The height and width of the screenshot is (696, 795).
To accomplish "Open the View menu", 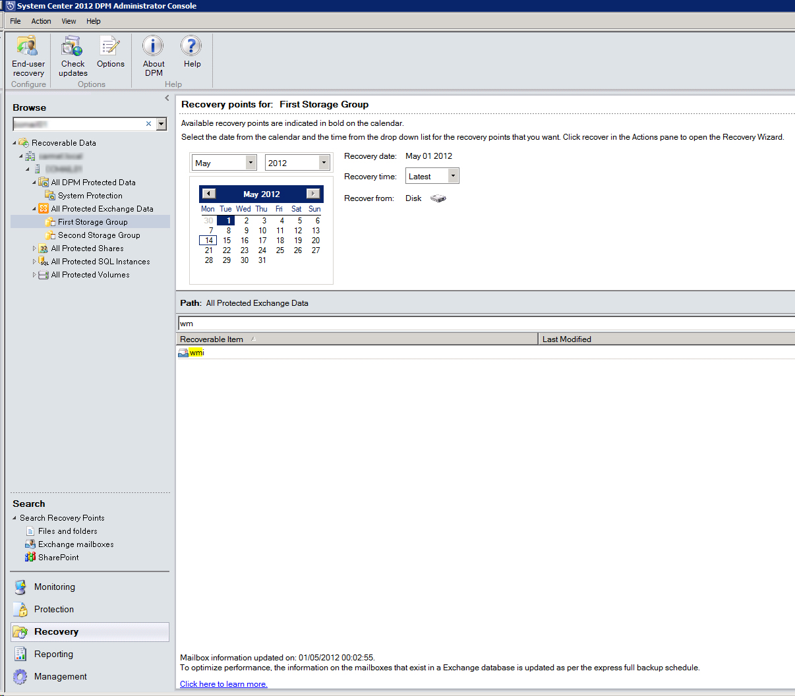I will point(69,21).
